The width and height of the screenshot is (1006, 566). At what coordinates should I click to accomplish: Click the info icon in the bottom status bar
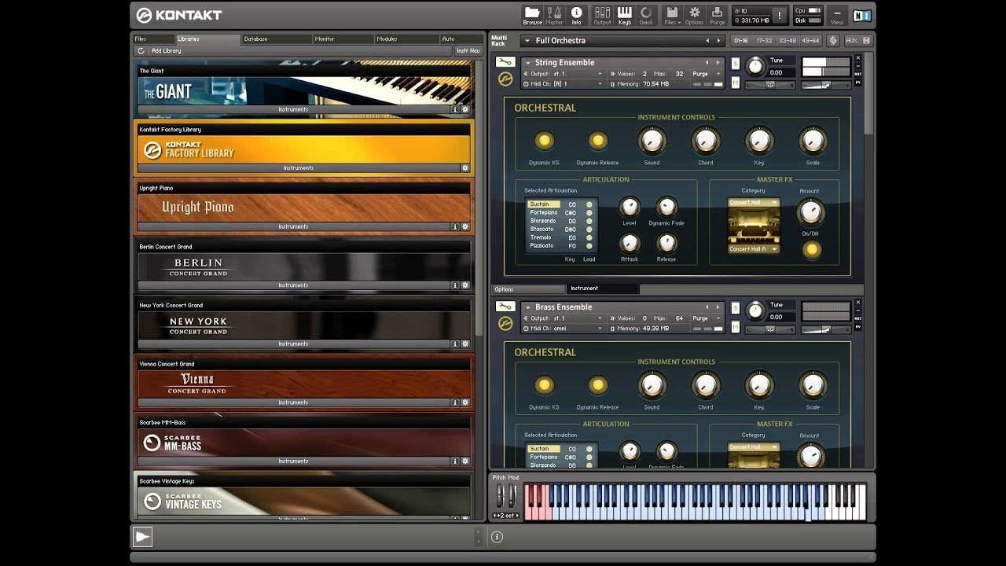coord(497,537)
